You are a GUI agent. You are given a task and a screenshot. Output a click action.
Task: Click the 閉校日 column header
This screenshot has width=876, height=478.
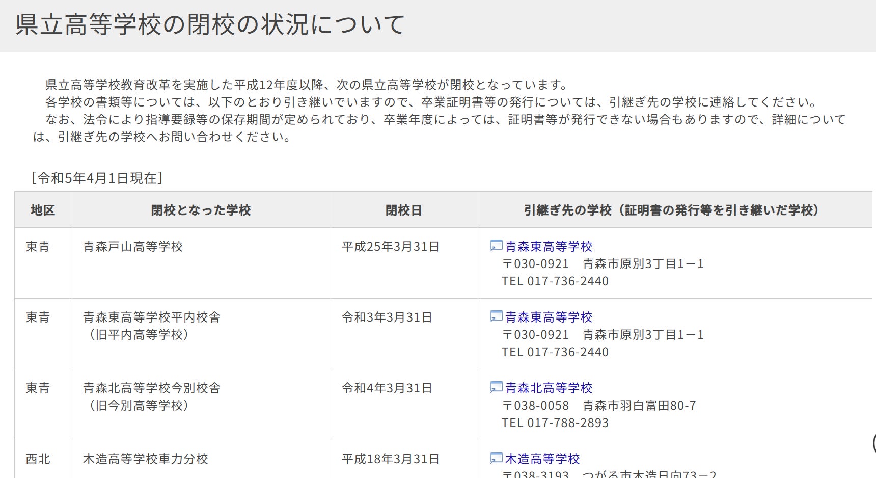click(x=404, y=210)
